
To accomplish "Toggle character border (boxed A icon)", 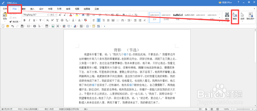I will click(x=88, y=15).
